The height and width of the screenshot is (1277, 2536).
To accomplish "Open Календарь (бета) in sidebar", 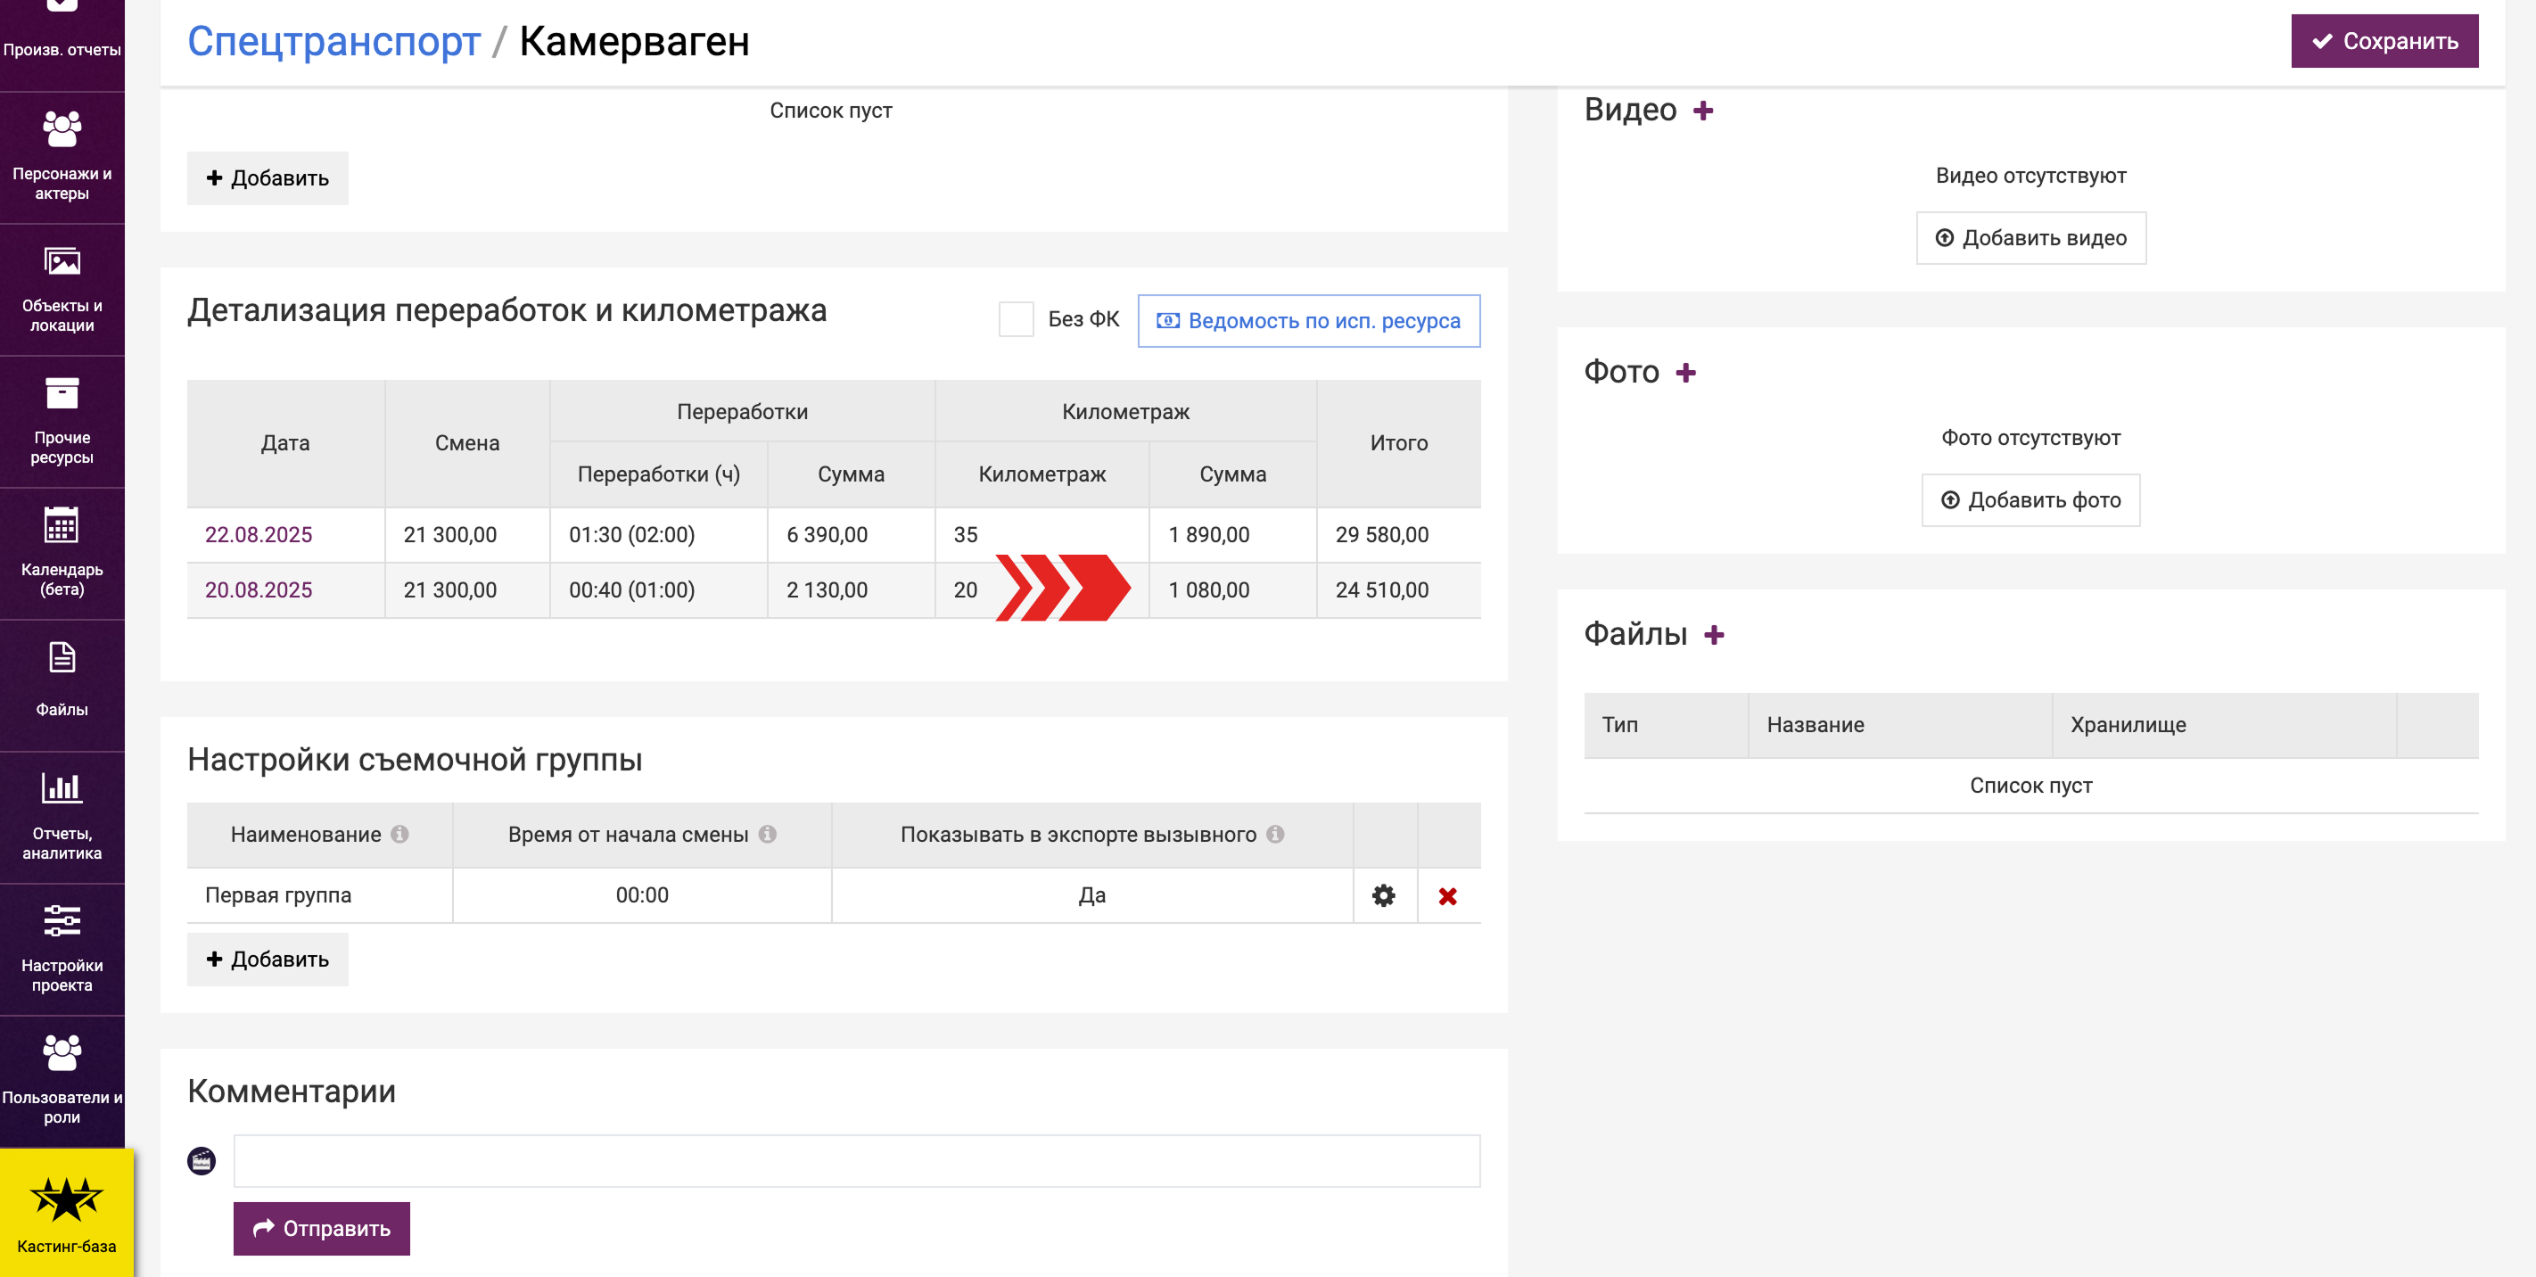I will [62, 551].
